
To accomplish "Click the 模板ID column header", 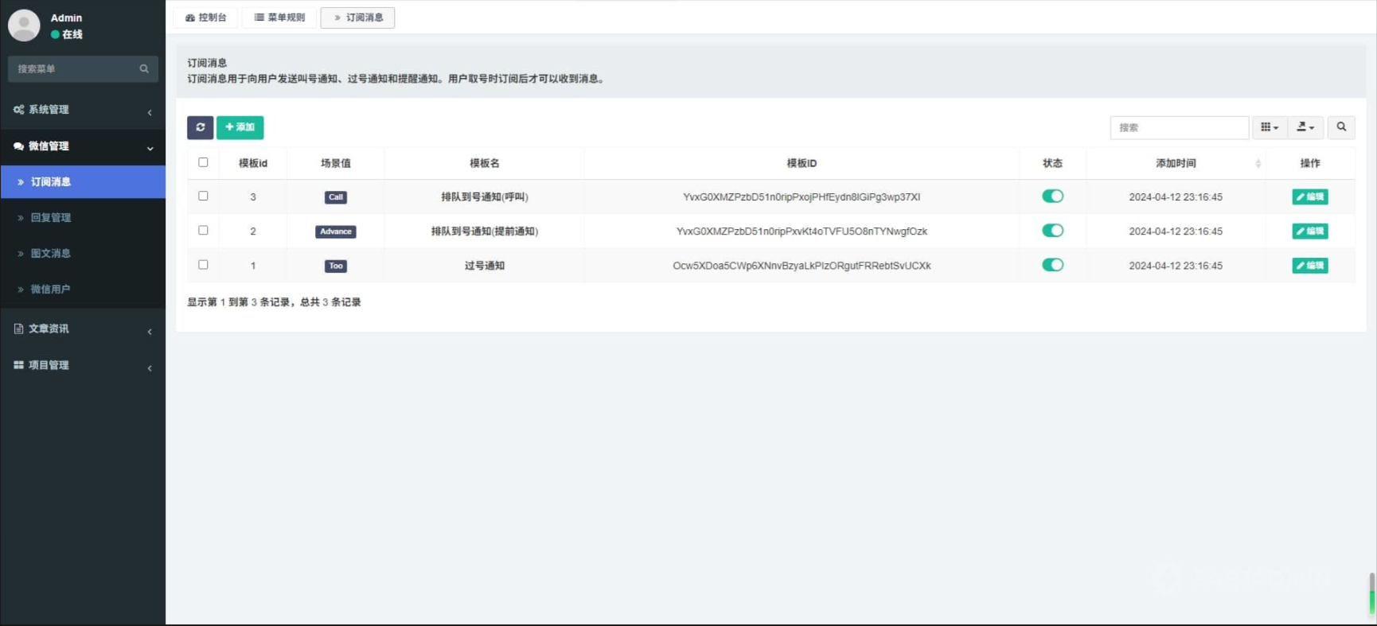I will tap(802, 163).
